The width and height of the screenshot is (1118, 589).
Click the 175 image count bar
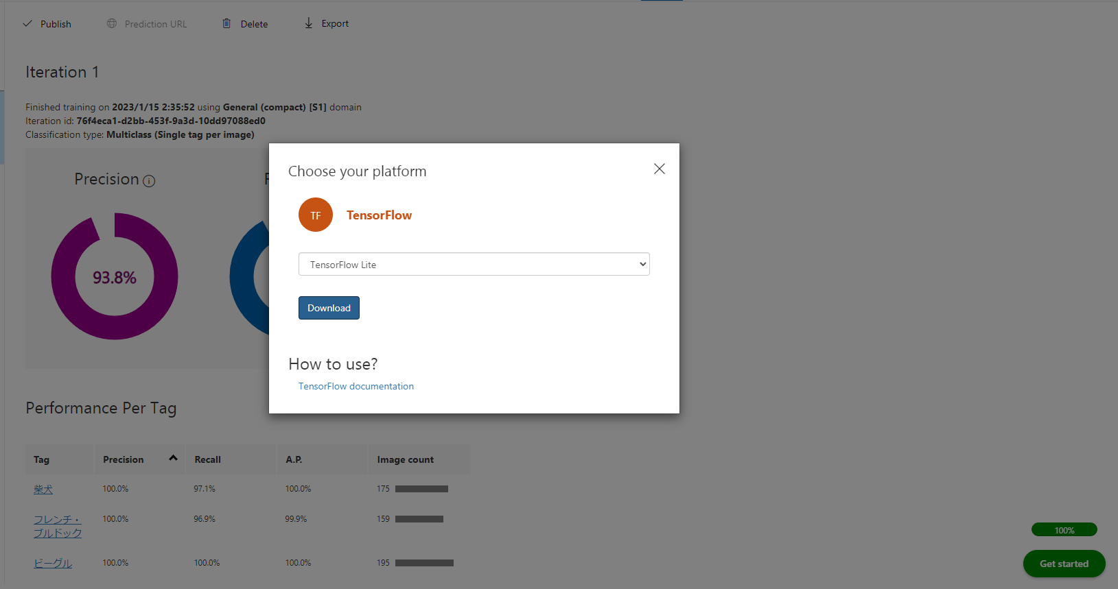click(421, 489)
